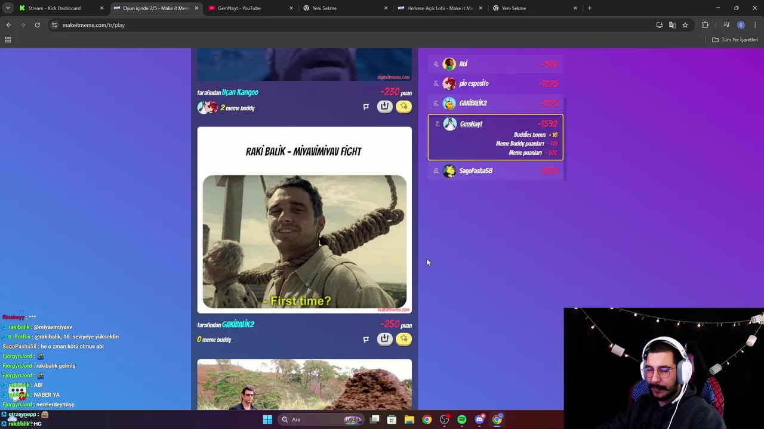
Task: Bookmark this page with star icon
Action: 685,25
